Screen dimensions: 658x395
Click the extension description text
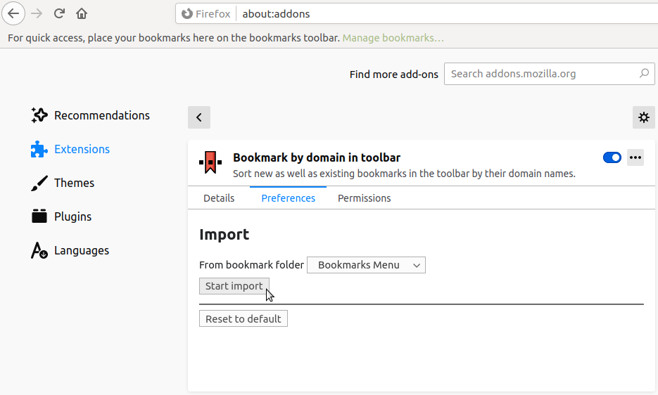[404, 174]
